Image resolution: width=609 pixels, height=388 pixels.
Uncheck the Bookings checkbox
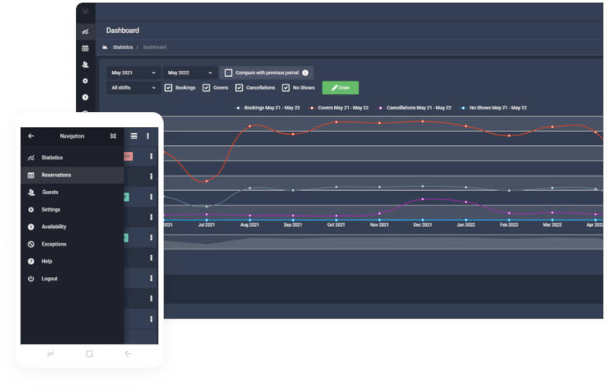168,88
